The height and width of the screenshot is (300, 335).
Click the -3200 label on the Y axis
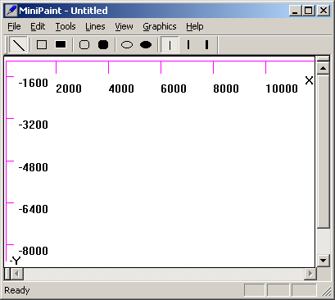[34, 125]
